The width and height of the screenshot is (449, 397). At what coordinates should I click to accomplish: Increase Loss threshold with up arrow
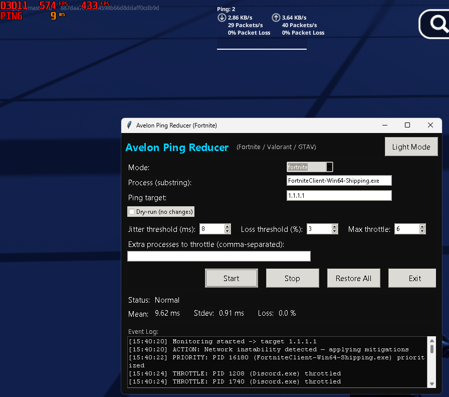pyautogui.click(x=334, y=227)
